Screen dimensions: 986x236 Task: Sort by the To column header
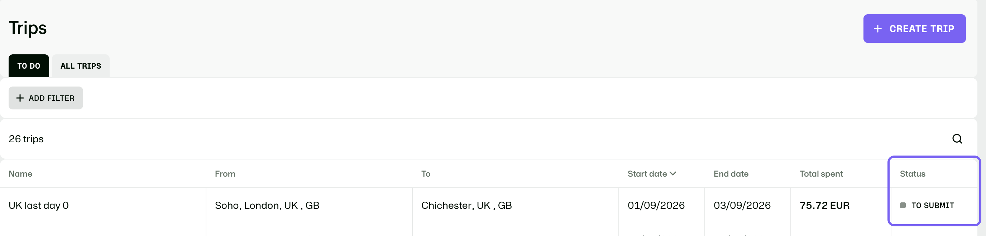click(426, 174)
